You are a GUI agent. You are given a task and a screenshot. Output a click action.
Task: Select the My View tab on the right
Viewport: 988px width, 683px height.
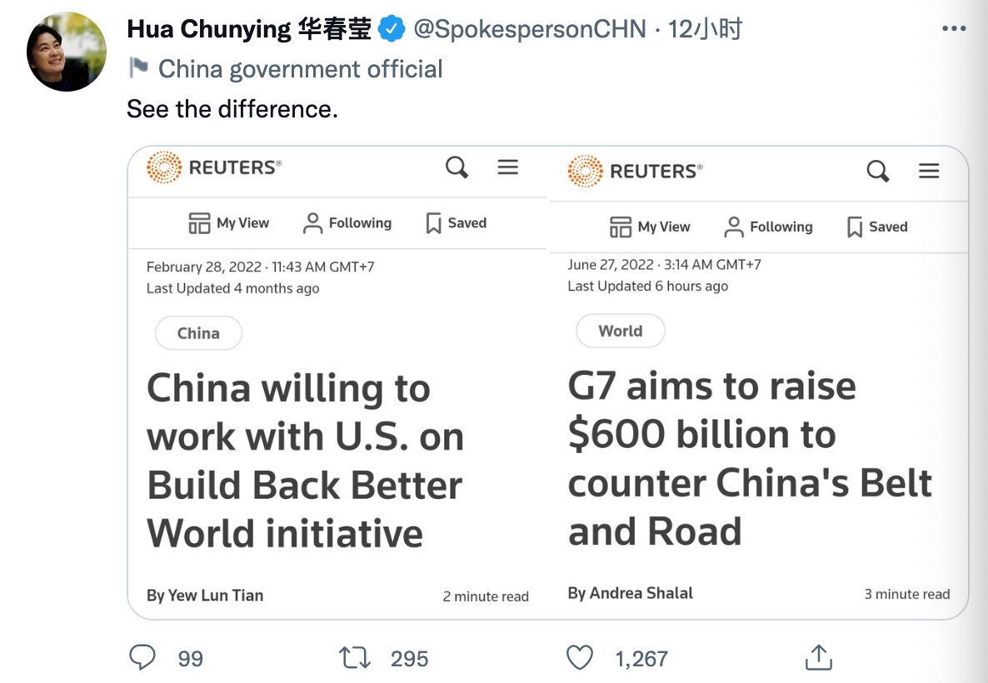tap(650, 227)
